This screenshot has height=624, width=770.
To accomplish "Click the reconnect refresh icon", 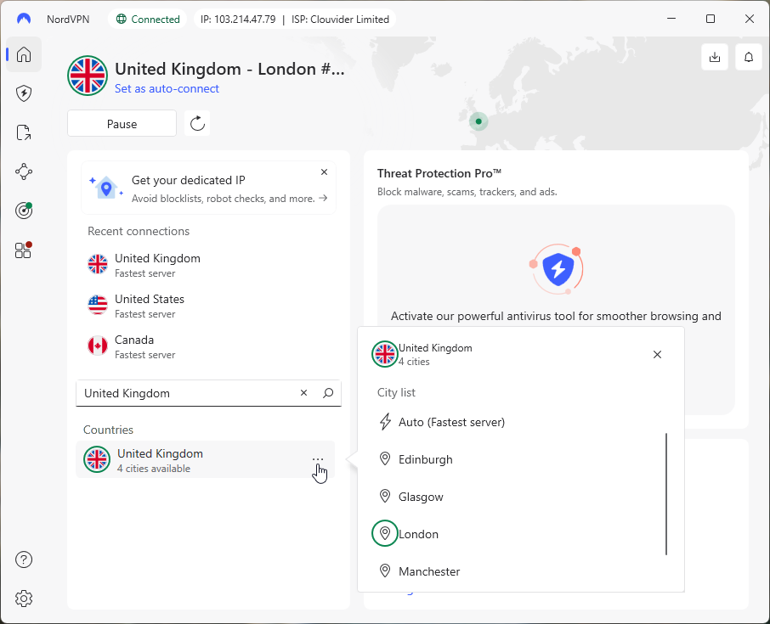I will coord(197,123).
